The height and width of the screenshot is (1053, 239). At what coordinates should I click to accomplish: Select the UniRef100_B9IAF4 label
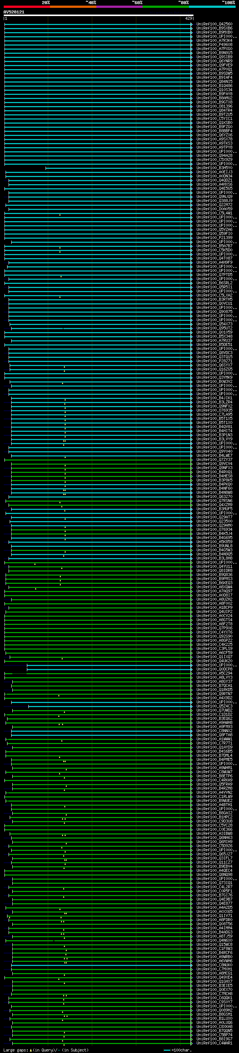(214, 78)
